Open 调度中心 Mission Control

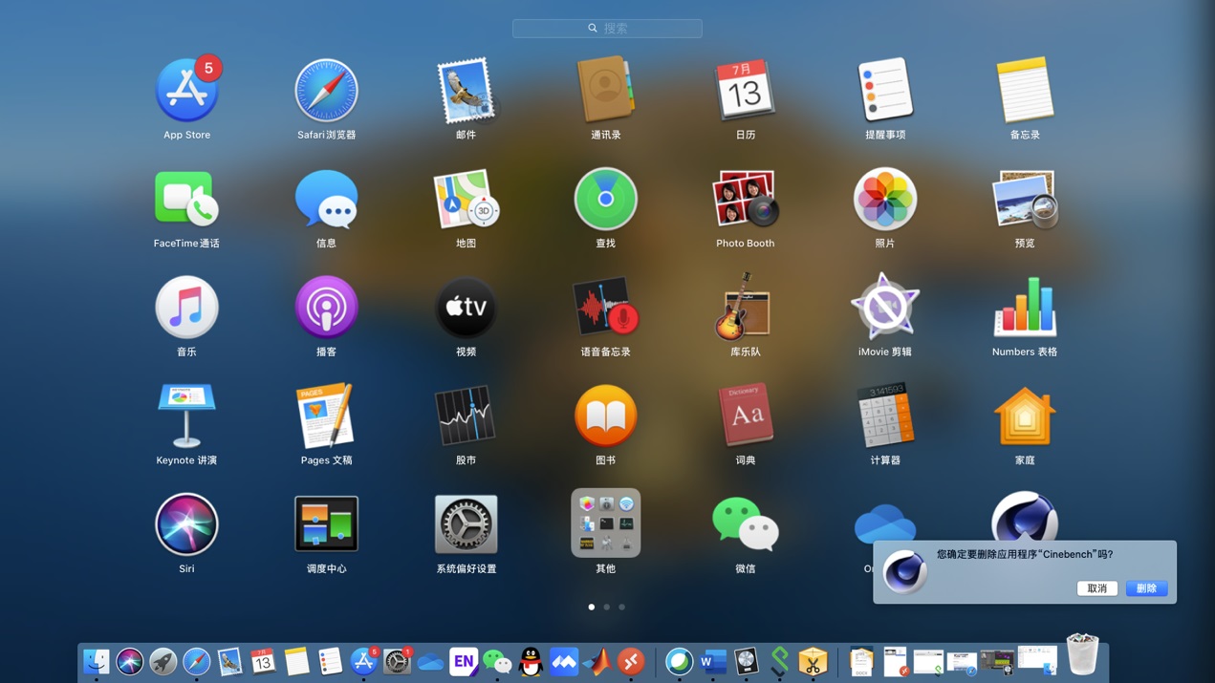(x=326, y=524)
